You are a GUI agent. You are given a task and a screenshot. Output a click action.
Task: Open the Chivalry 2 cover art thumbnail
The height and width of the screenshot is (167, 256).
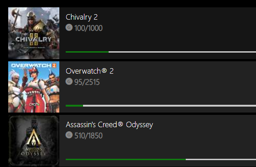34,33
